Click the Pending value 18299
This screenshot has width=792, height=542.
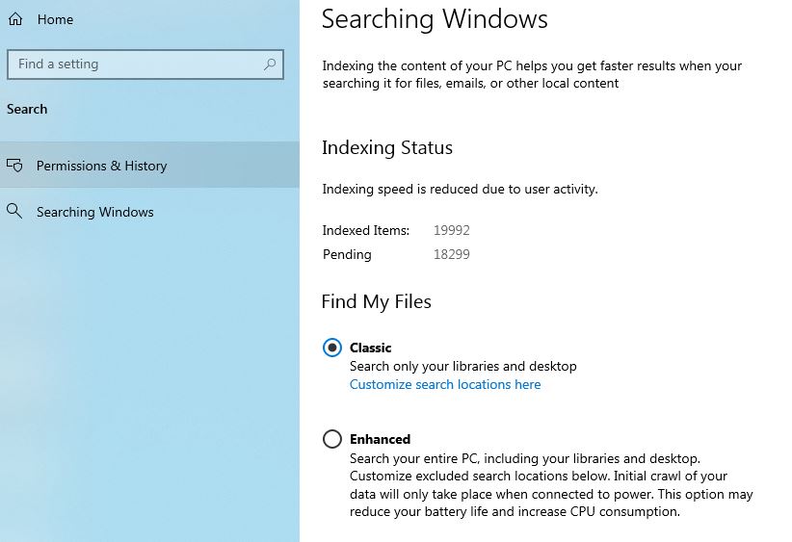pos(452,254)
